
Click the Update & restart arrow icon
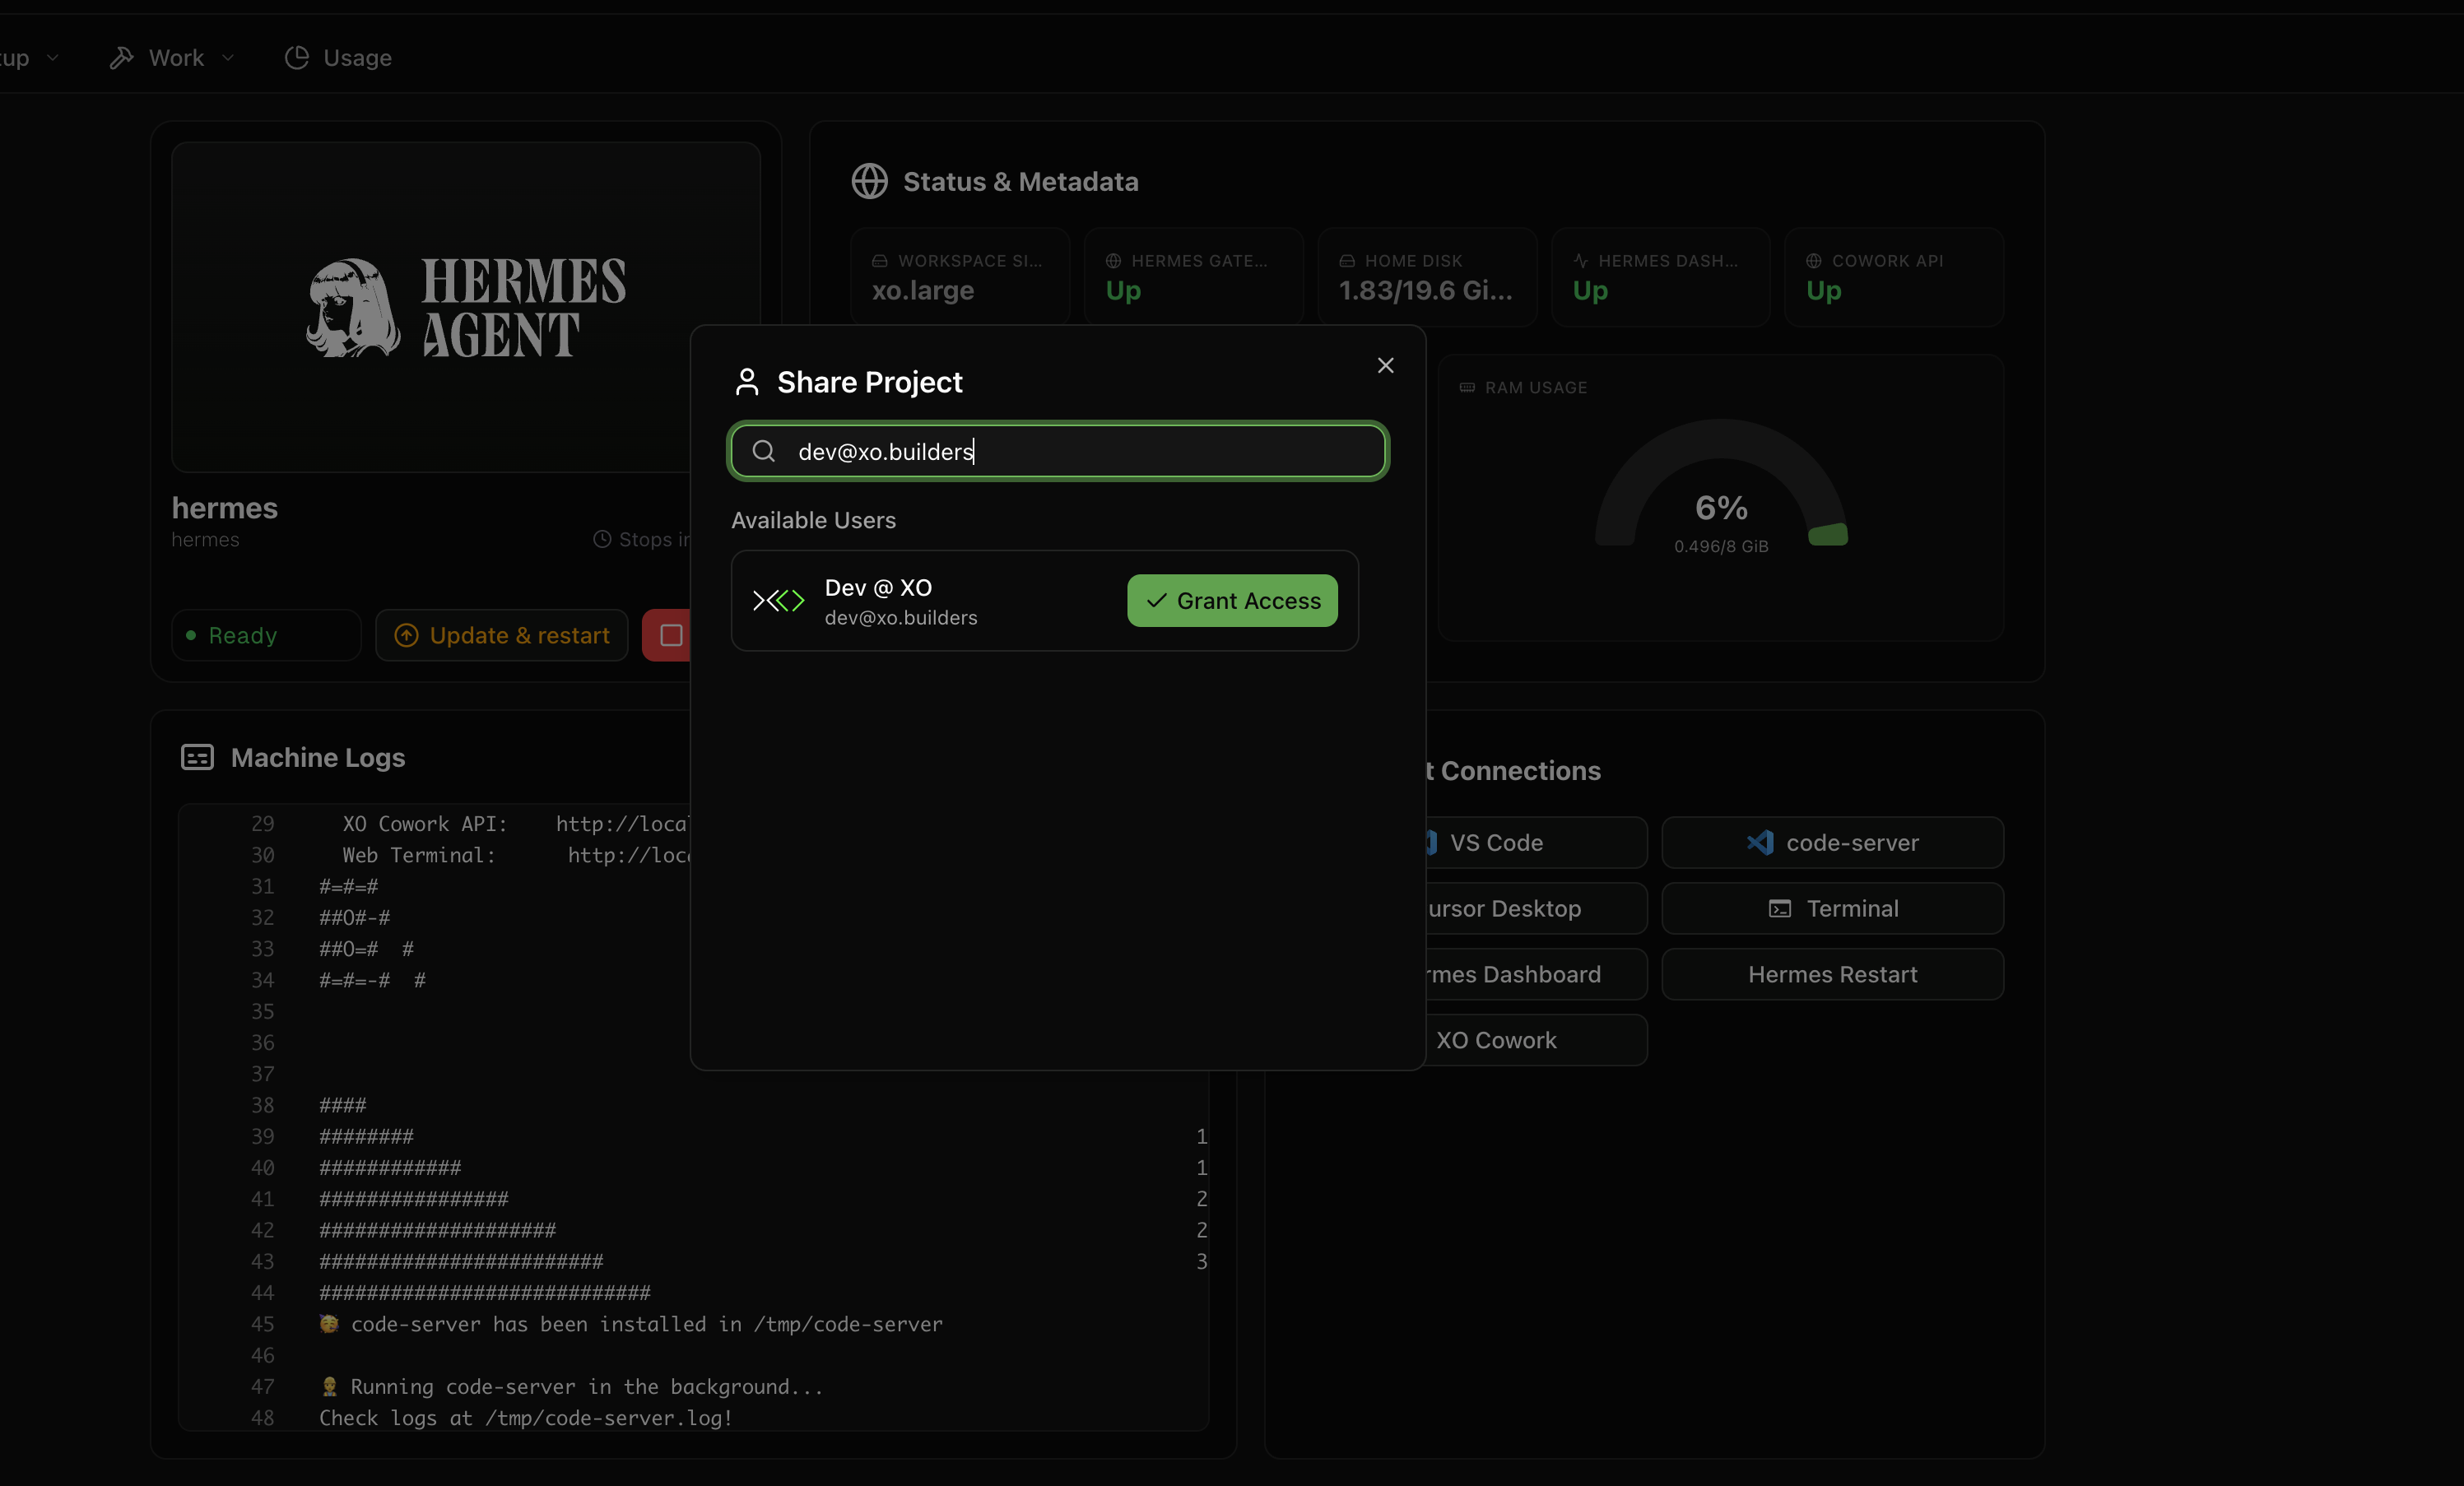click(406, 635)
